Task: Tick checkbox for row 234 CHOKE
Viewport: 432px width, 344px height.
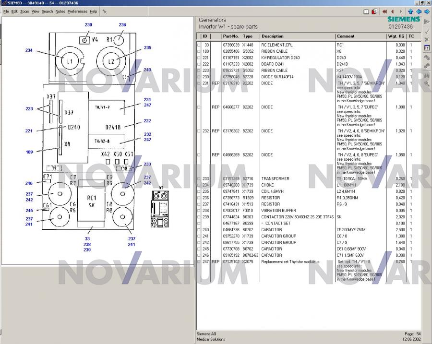Action: coord(199,185)
